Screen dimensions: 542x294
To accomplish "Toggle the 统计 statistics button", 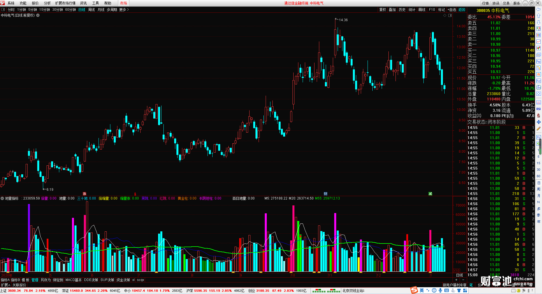I will [x=412, y=10].
